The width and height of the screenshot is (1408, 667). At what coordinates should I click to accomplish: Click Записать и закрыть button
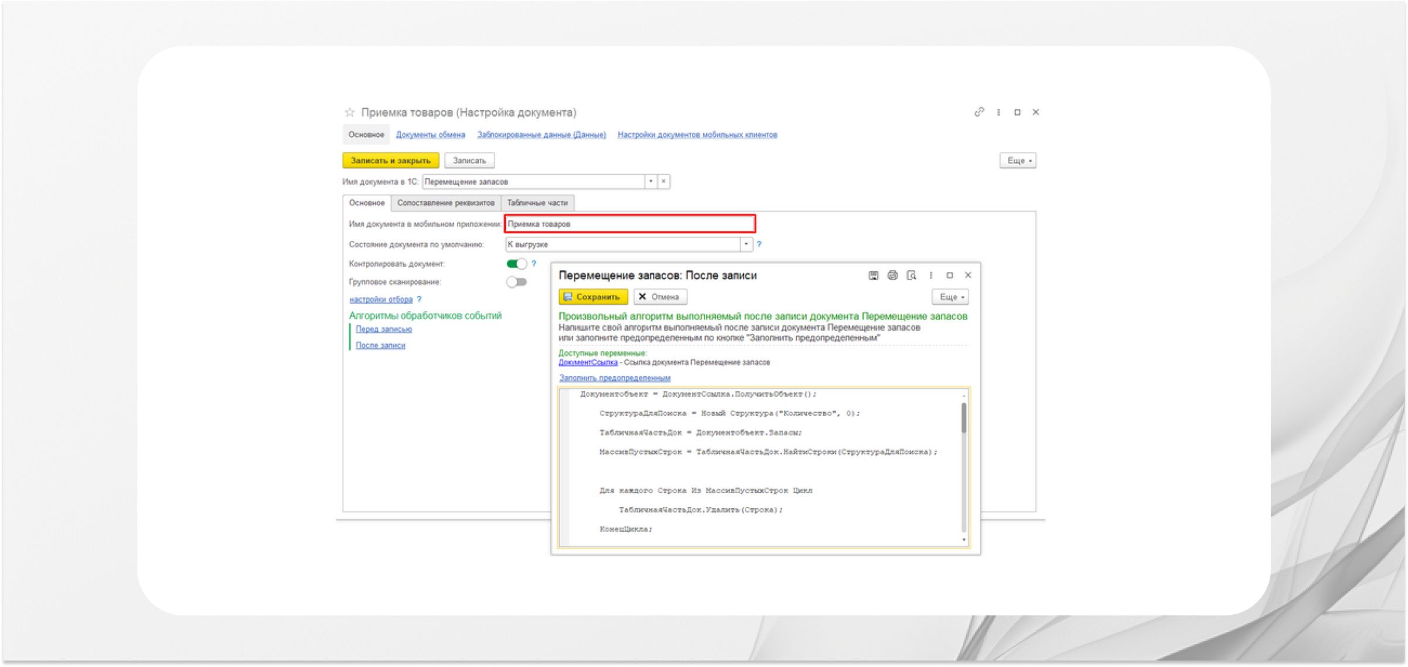(391, 161)
